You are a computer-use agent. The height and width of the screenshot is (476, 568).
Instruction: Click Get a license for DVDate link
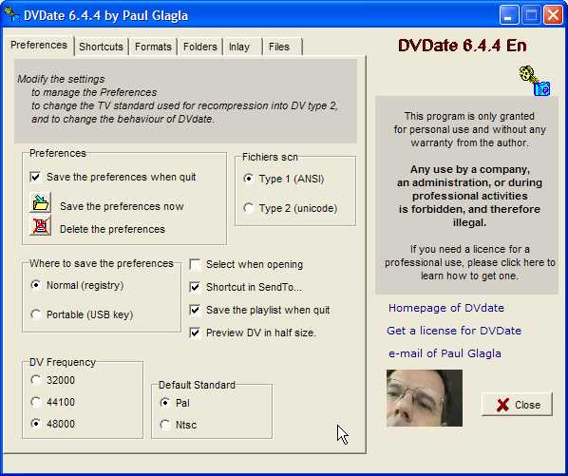(x=454, y=331)
